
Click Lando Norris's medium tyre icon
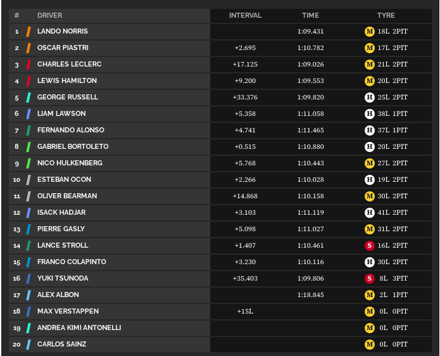tap(369, 32)
